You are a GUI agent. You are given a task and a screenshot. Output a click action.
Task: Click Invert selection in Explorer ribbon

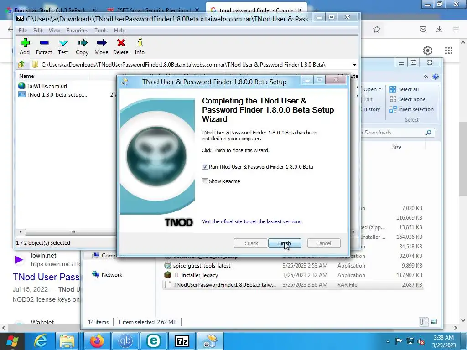tap(412, 109)
